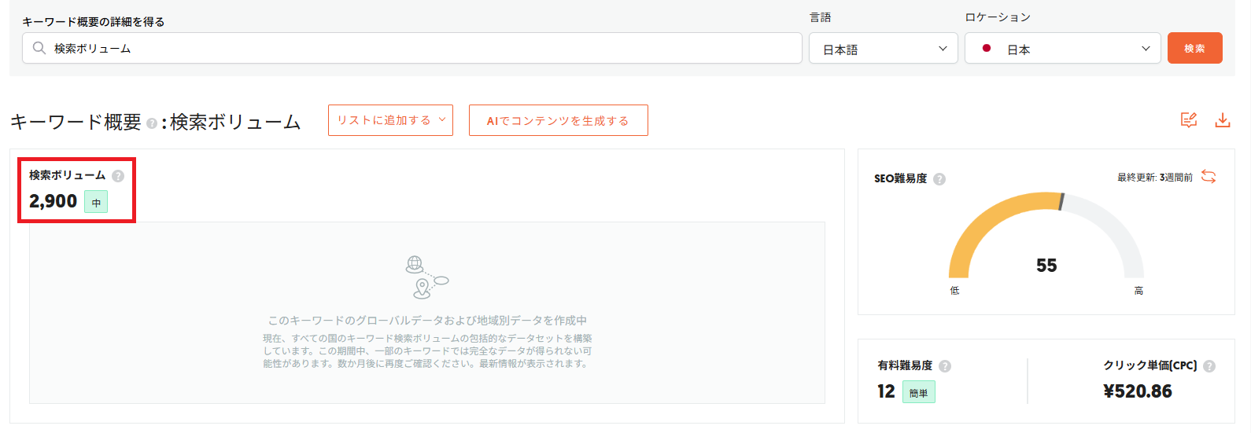Click help icon next to キーワード概要 heading
The image size is (1251, 433).
tap(152, 124)
